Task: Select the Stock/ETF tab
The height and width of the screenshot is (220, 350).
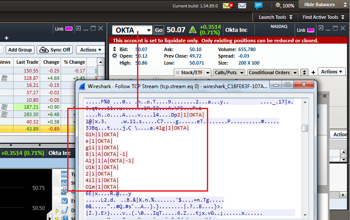Action: point(192,72)
